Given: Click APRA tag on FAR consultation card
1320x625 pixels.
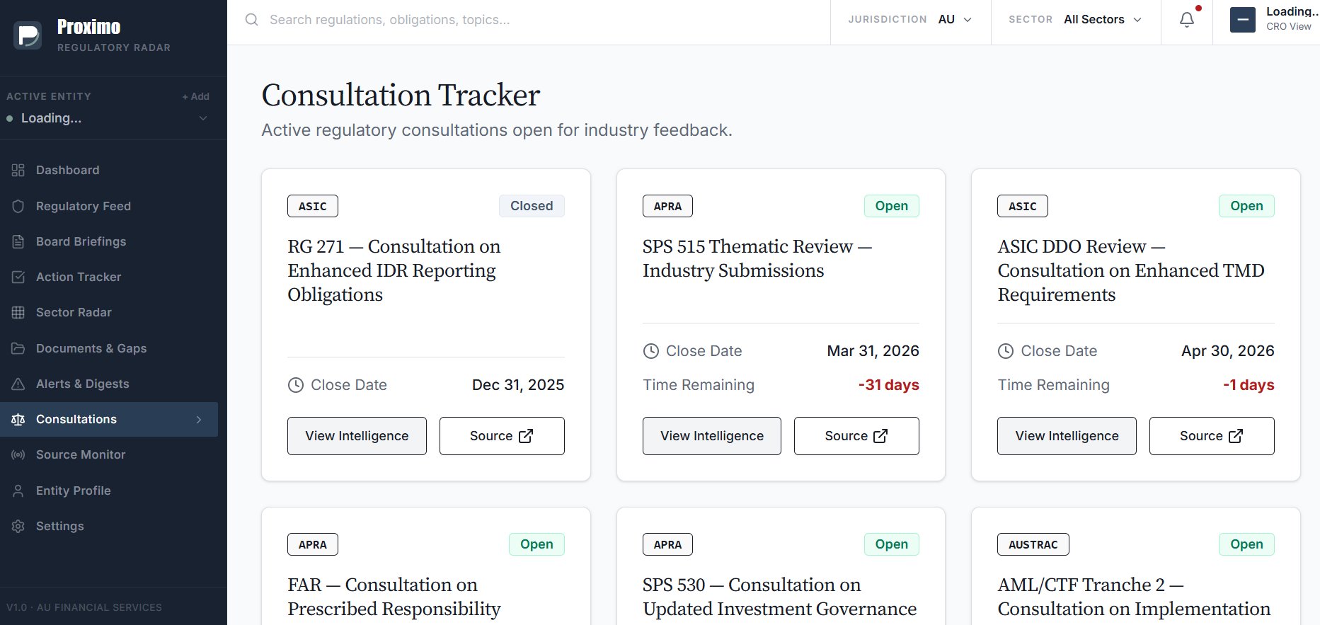Looking at the screenshot, I should 313,544.
